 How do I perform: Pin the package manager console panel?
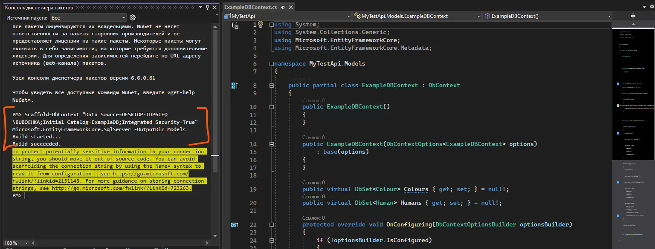pos(207,7)
